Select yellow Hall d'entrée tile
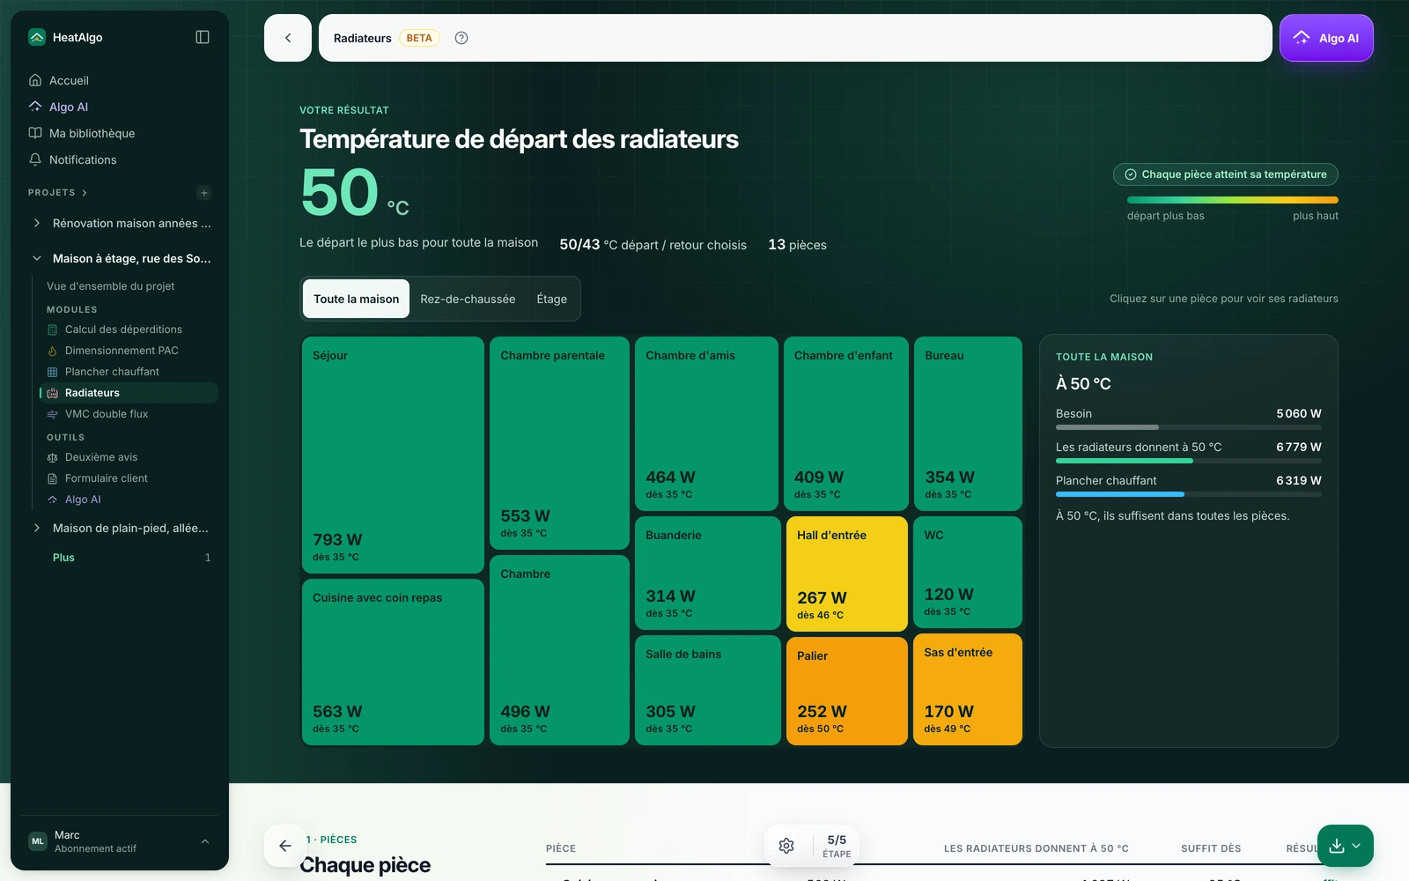Screen dimensions: 1409x881 (846, 574)
